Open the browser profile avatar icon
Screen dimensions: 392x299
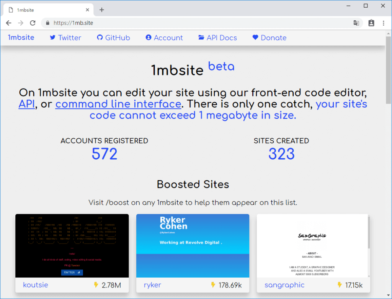pos(371,23)
